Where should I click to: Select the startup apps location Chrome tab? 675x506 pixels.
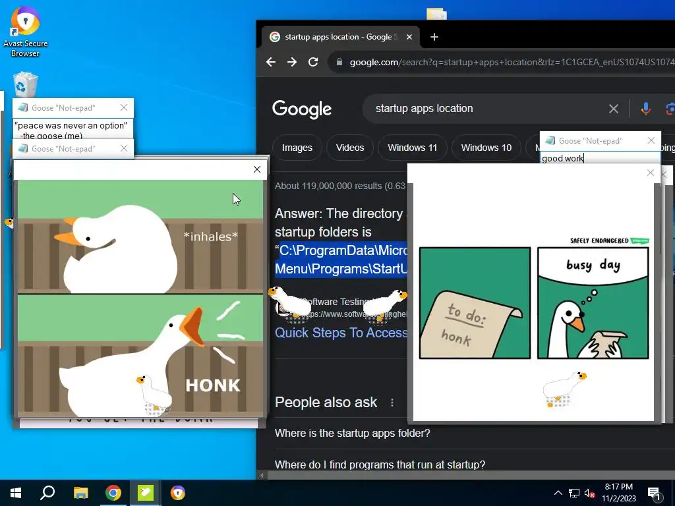click(x=340, y=37)
